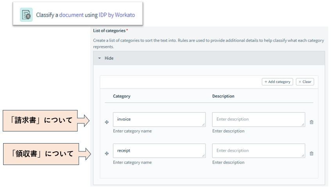Collapse the list using the Hide triangle

coord(100,58)
